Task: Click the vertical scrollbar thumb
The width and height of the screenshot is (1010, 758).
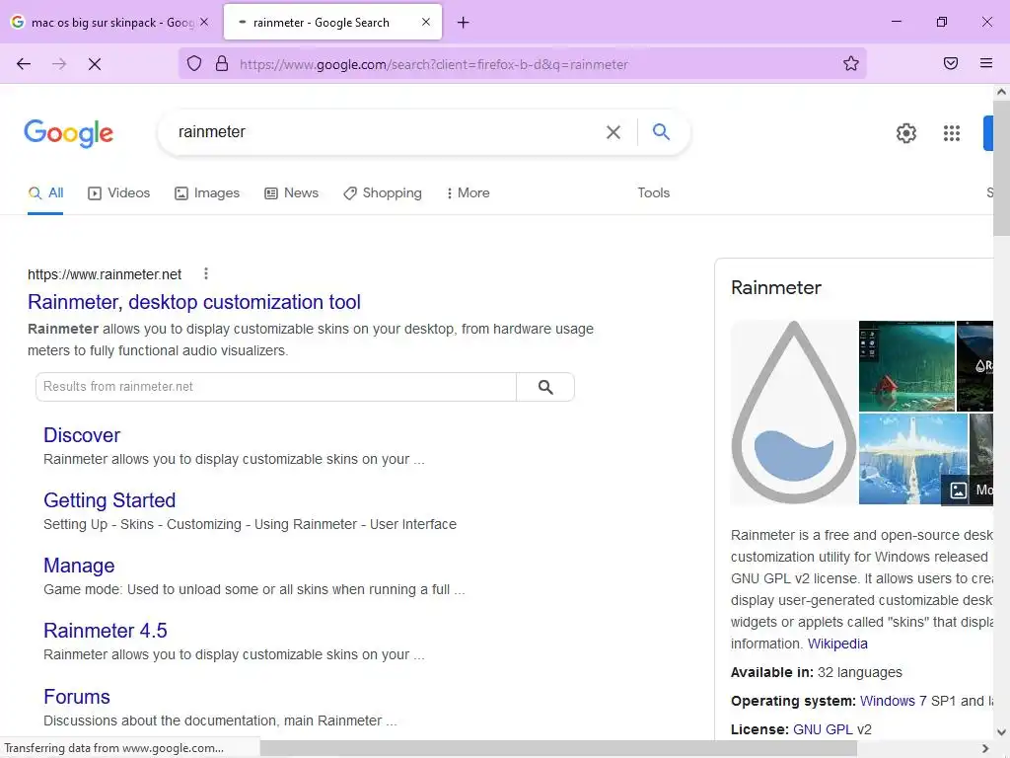Action: 1001,168
